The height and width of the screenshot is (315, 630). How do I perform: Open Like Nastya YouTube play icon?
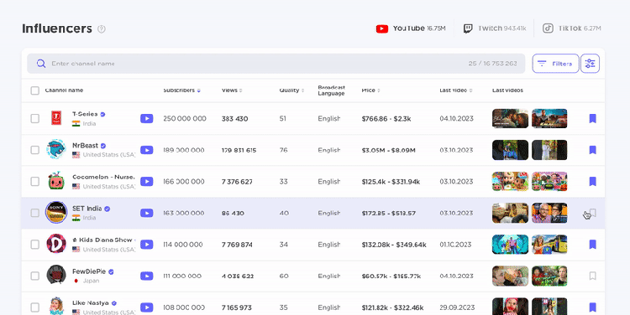coord(147,307)
